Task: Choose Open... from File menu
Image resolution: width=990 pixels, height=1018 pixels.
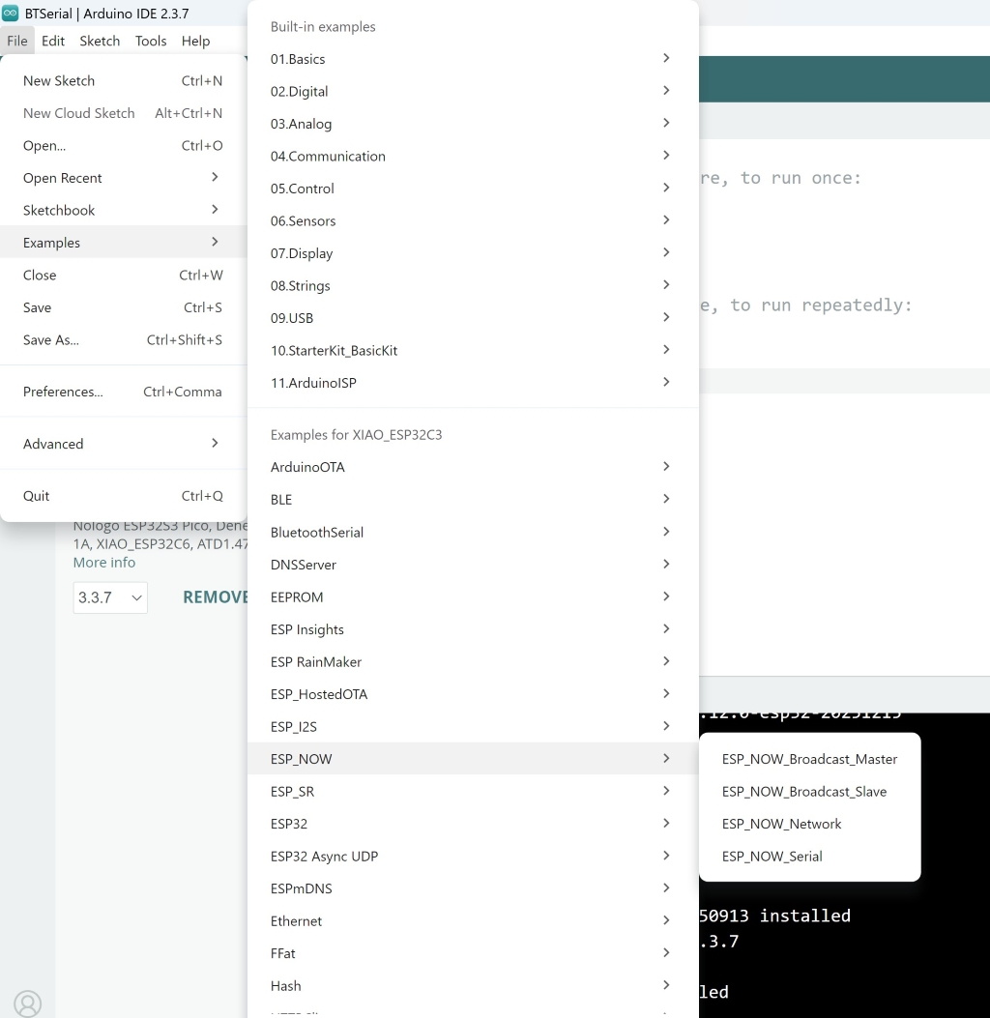Action: pos(124,145)
